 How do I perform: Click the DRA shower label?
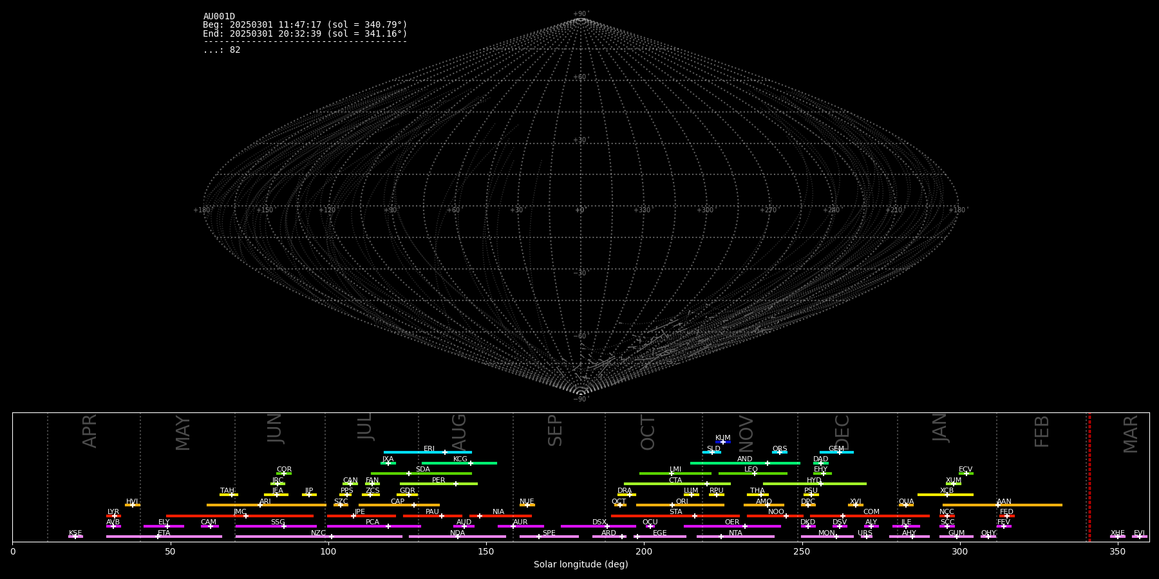point(625,491)
